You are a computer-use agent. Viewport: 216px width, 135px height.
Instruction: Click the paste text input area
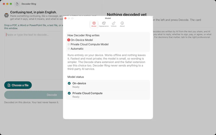33,55
